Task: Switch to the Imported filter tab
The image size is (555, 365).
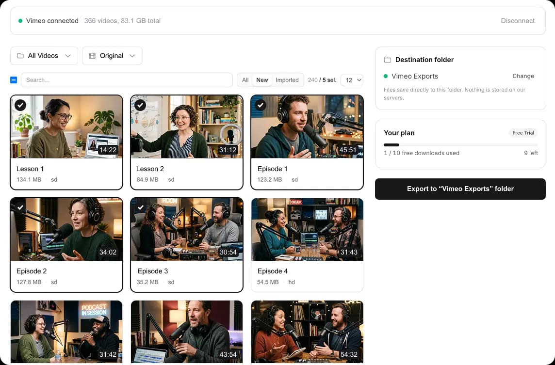Action: point(287,80)
